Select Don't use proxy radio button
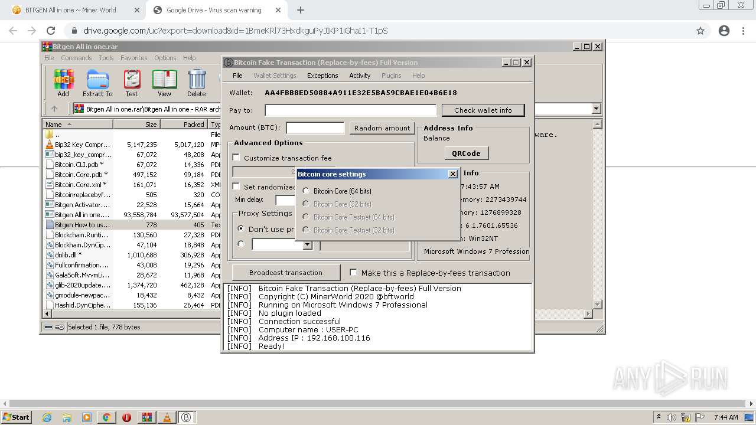The image size is (756, 425). tap(241, 228)
